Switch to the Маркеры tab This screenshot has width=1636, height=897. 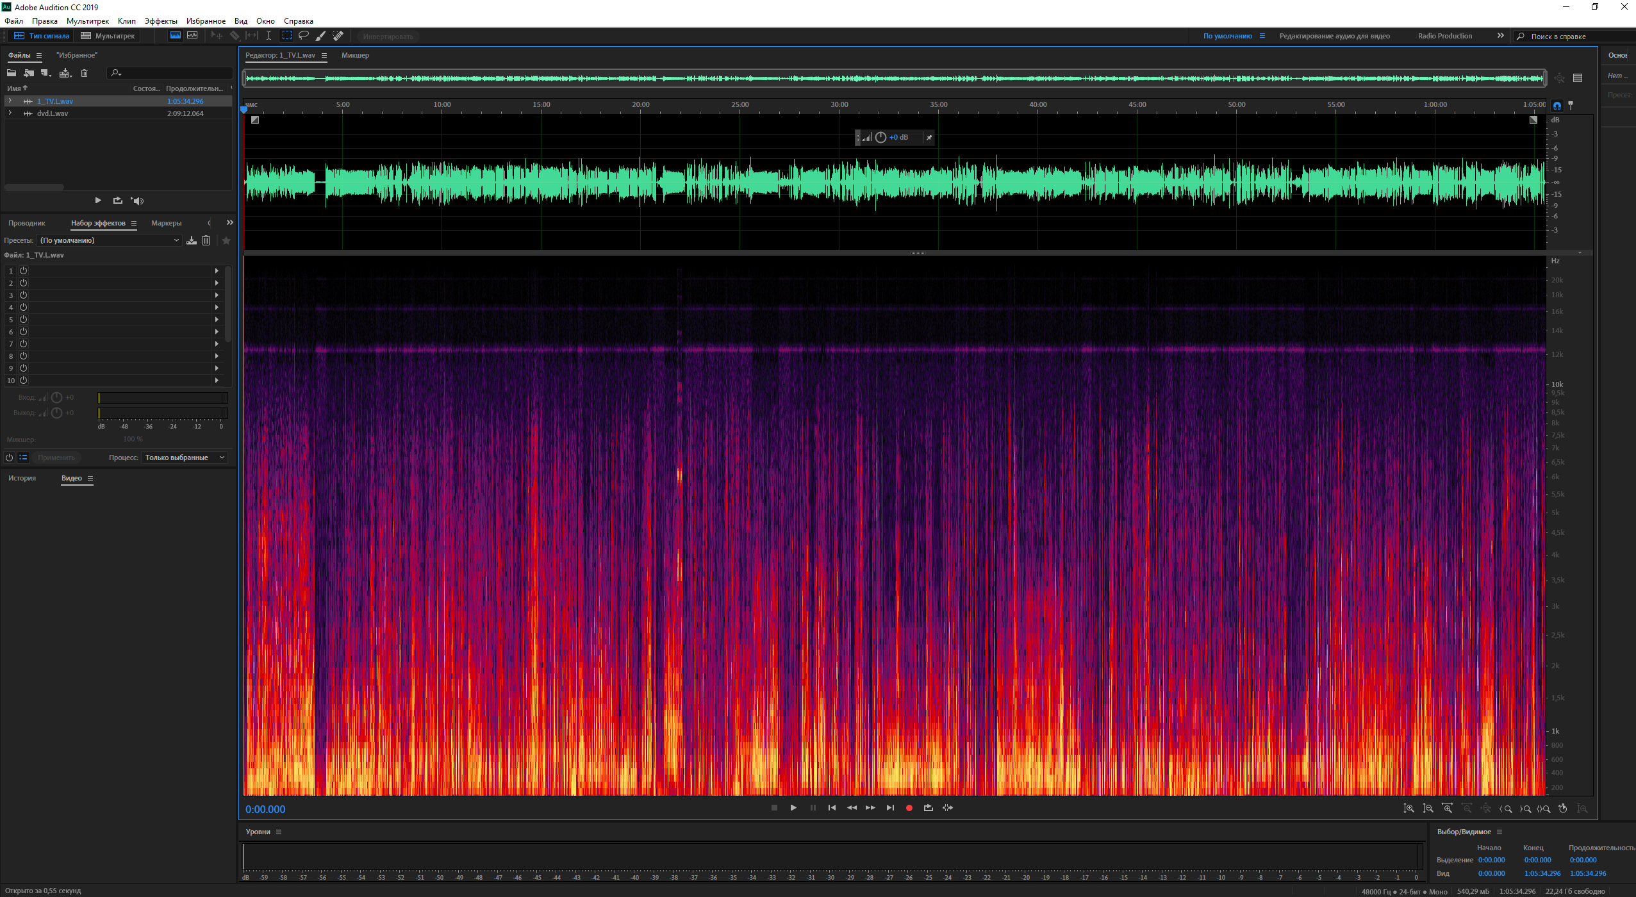coord(166,223)
